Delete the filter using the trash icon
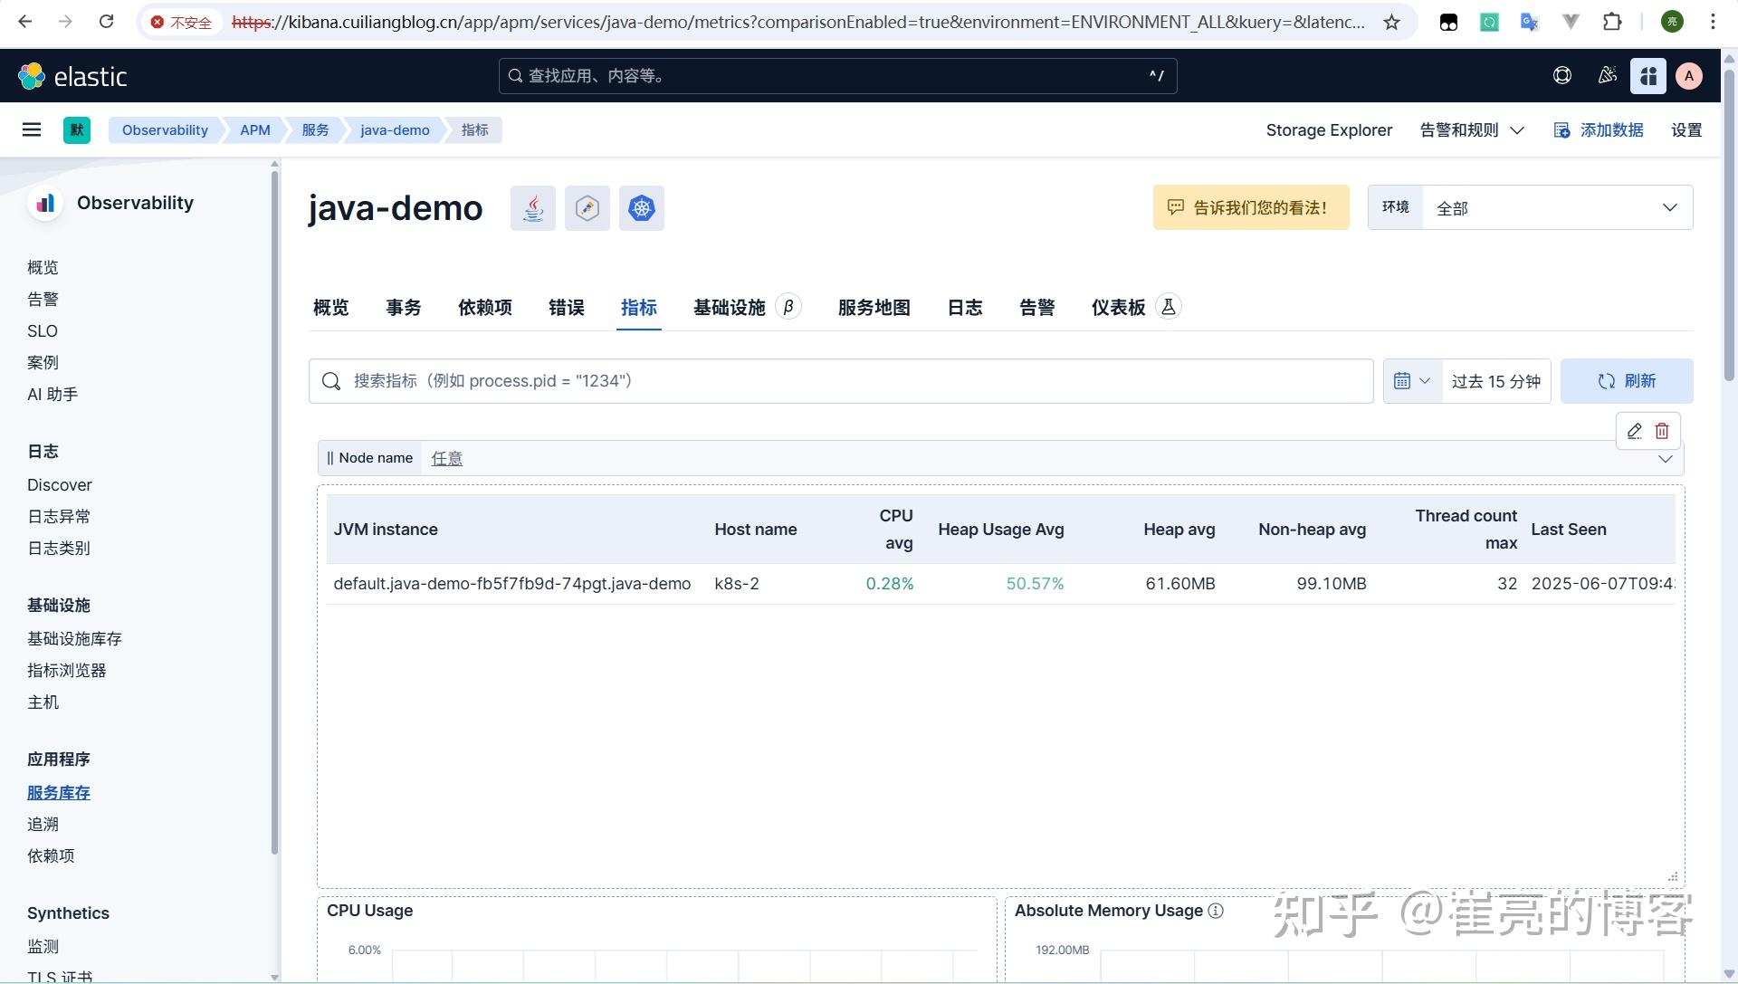 [x=1662, y=431]
